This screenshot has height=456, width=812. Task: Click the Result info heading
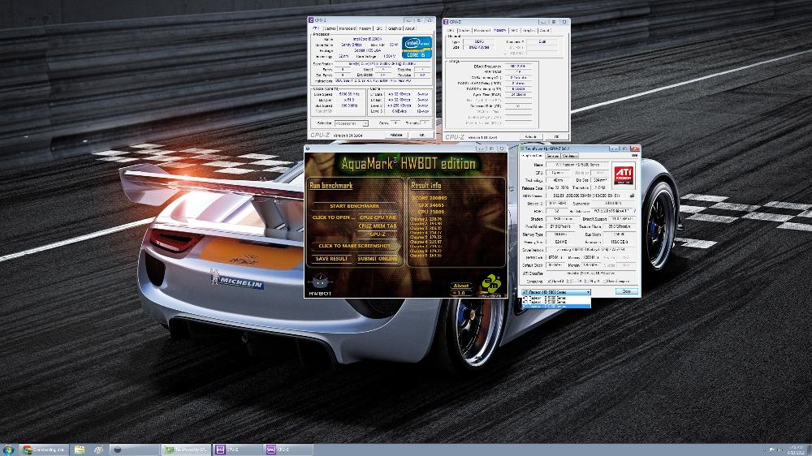pyautogui.click(x=426, y=185)
